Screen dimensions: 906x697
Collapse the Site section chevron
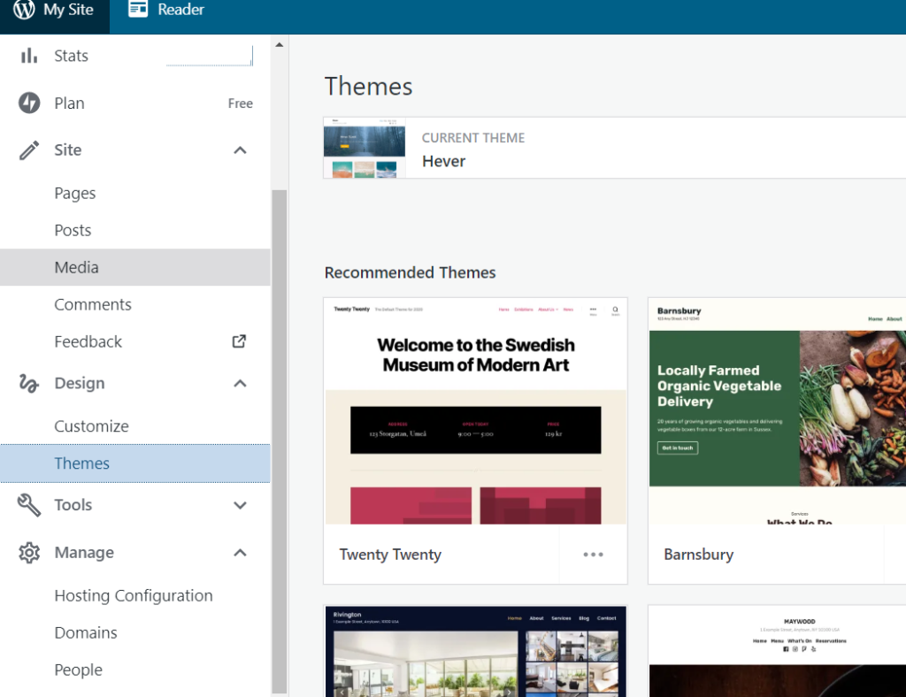tap(240, 150)
